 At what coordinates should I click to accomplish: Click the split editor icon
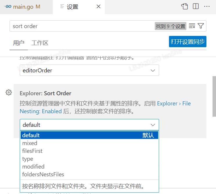pyautogui.click(x=196, y=6)
